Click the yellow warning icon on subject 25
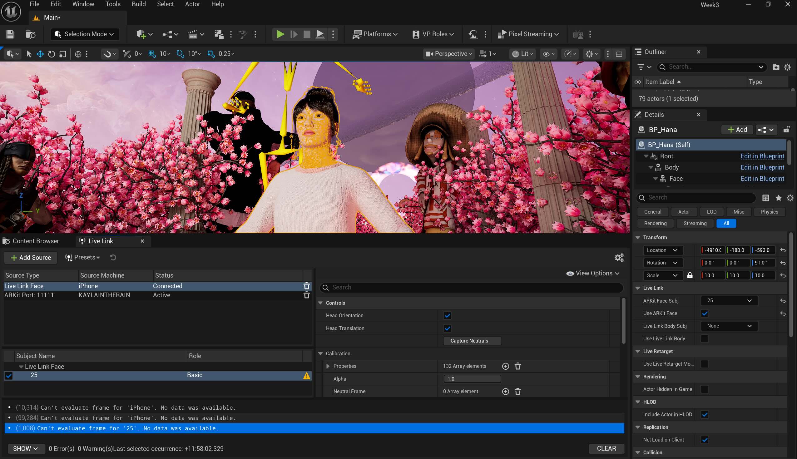Viewport: 797px width, 459px height. pyautogui.click(x=306, y=375)
